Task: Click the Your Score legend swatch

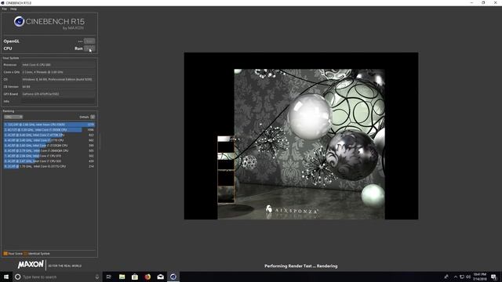Action: coord(5,254)
